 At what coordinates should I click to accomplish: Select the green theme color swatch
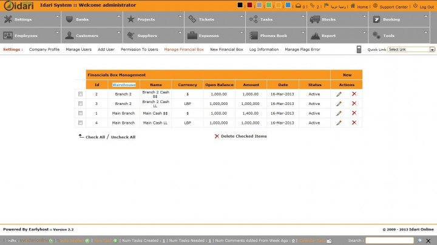(x=269, y=5)
